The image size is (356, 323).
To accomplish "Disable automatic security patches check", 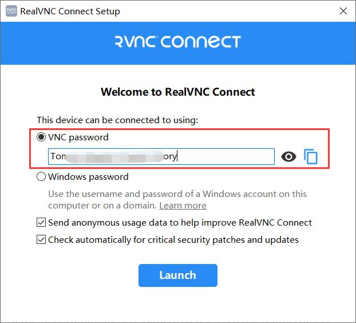I will [x=41, y=239].
